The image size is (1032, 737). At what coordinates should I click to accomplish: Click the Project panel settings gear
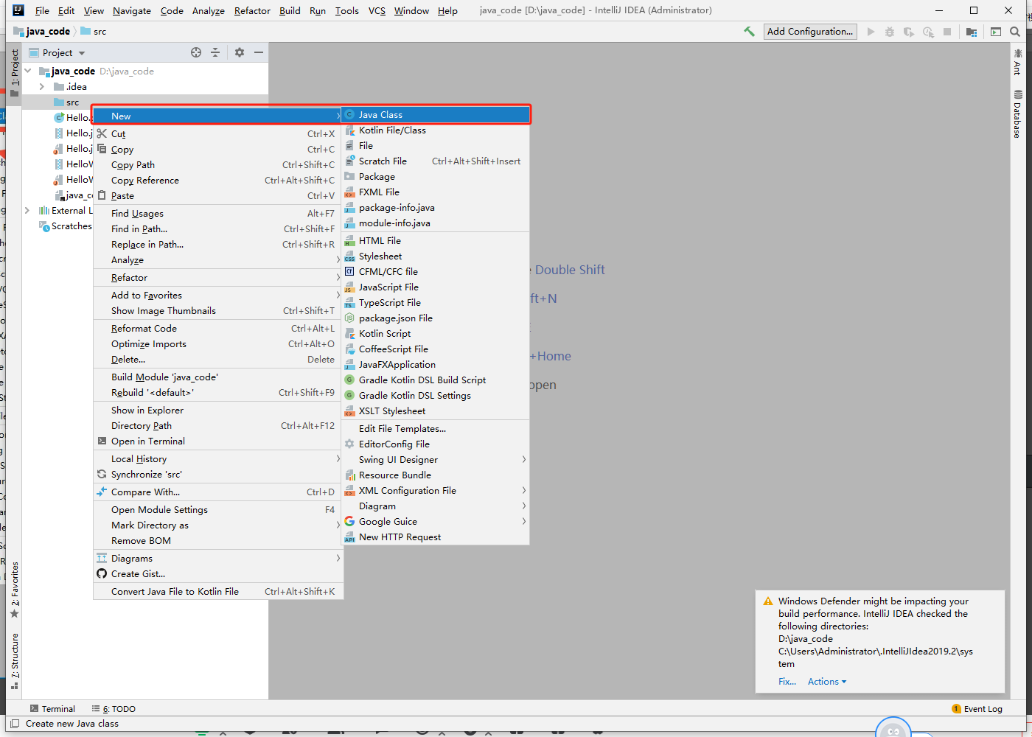239,52
